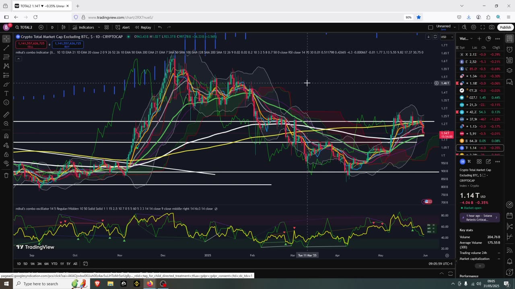This screenshot has height=289, width=515.
Task: Open the USD currency dropdown
Action: pos(447,37)
